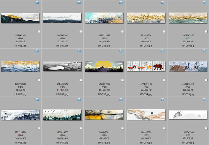Click the blue badge icon above HF-056 thumbnail

tap(37, 99)
